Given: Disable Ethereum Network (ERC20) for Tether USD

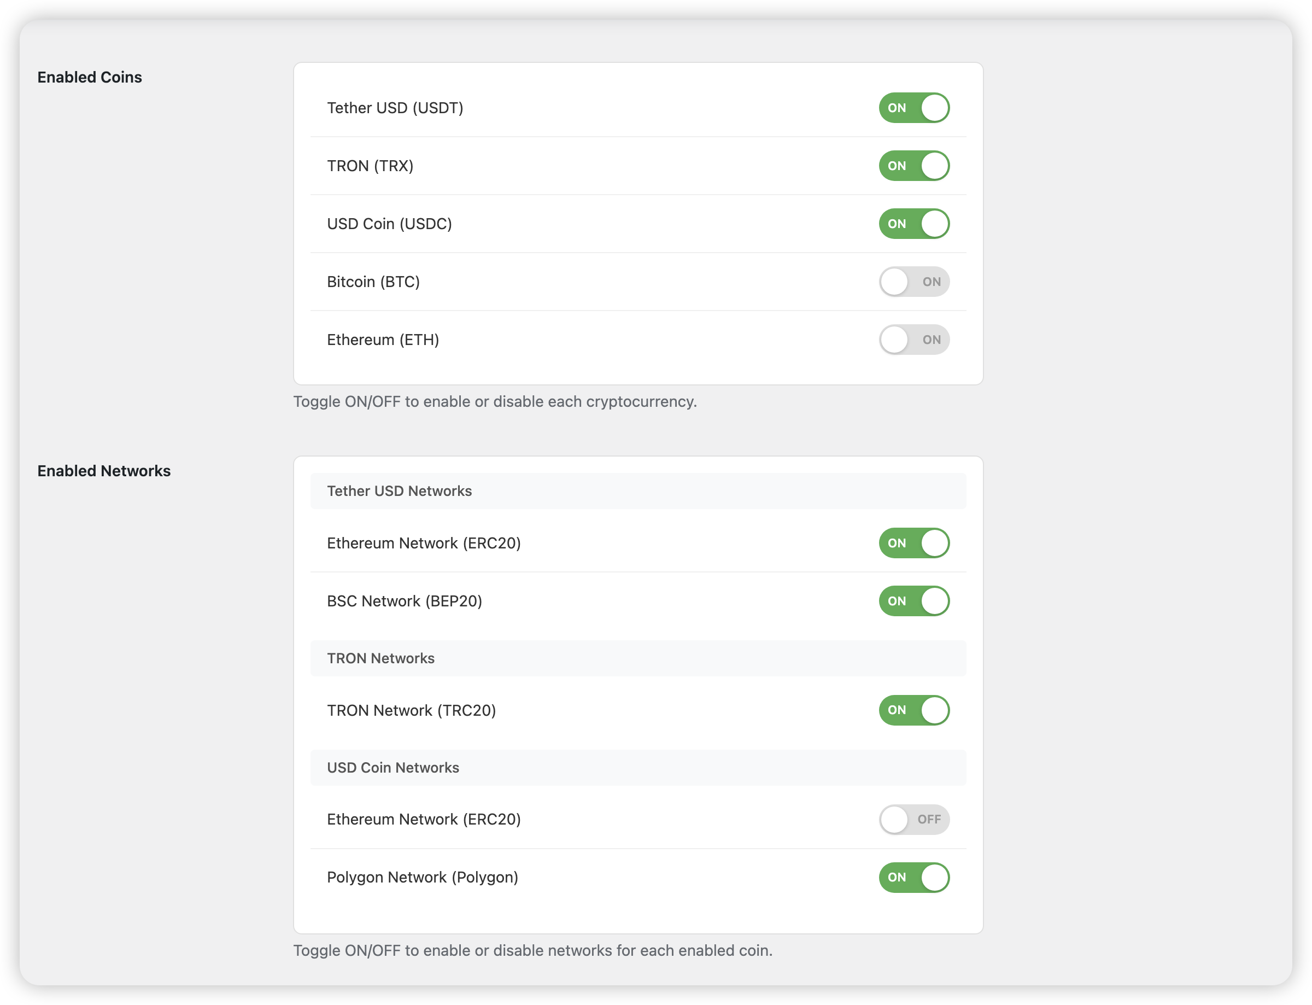Looking at the screenshot, I should pos(913,543).
